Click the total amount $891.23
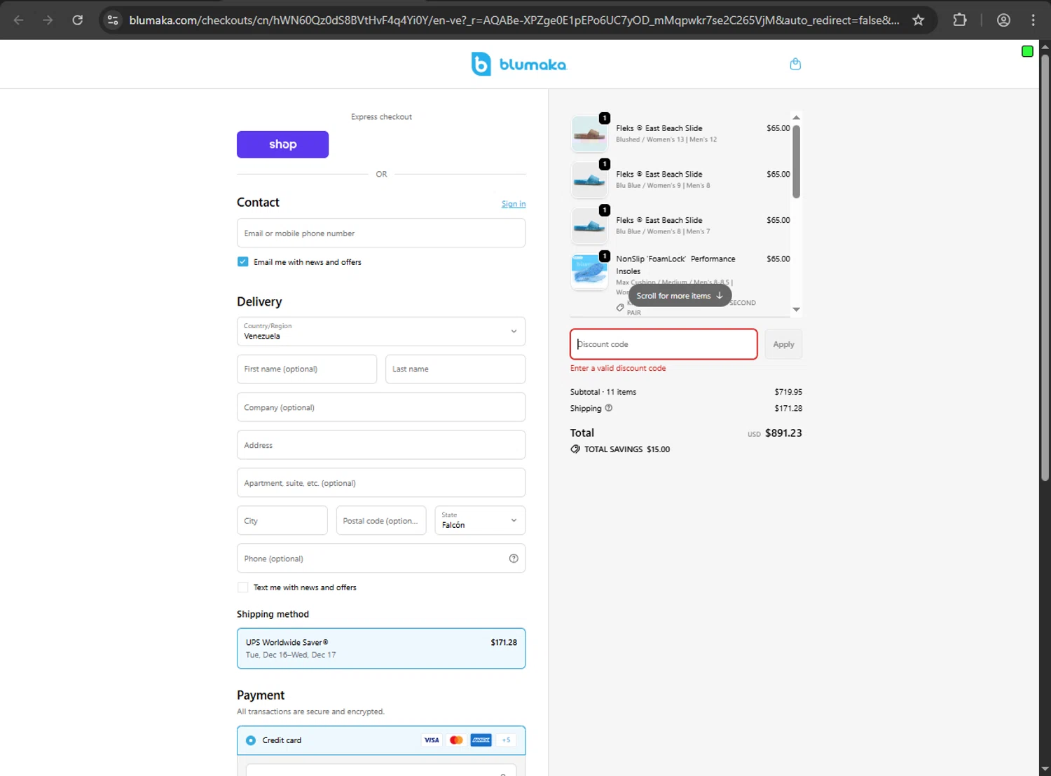Viewport: 1051px width, 776px height. (783, 433)
